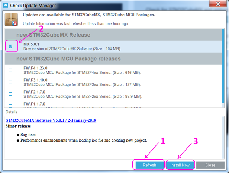Click the 'Check Update Manager' window title
The width and height of the screenshot is (229, 173).
point(33,6)
